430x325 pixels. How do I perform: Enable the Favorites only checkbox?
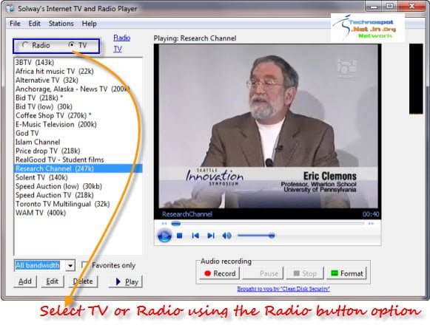tap(85, 265)
